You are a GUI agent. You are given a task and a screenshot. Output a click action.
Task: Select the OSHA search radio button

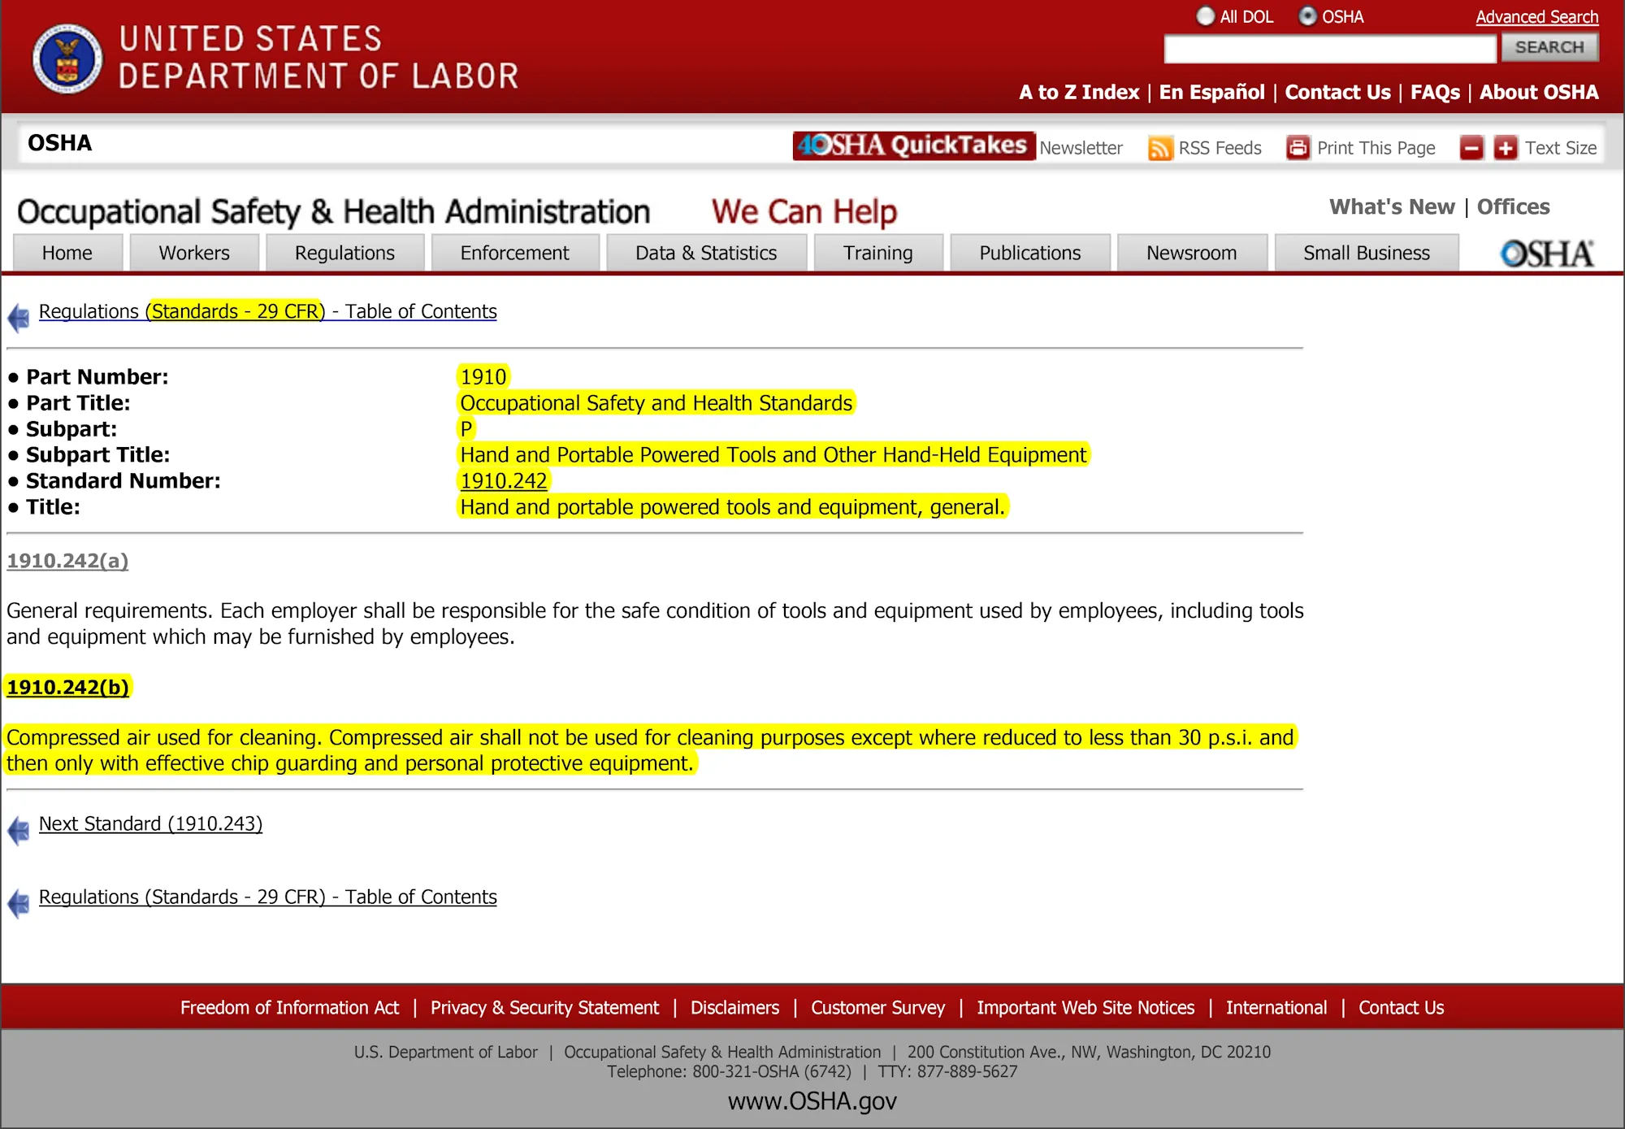[1307, 16]
